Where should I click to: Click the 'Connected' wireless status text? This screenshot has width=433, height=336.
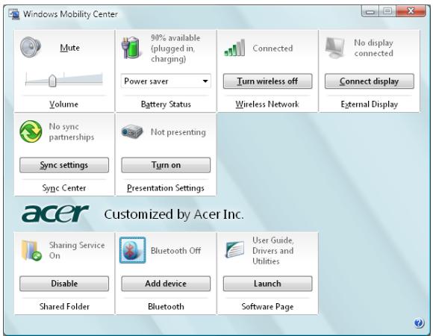coord(272,49)
